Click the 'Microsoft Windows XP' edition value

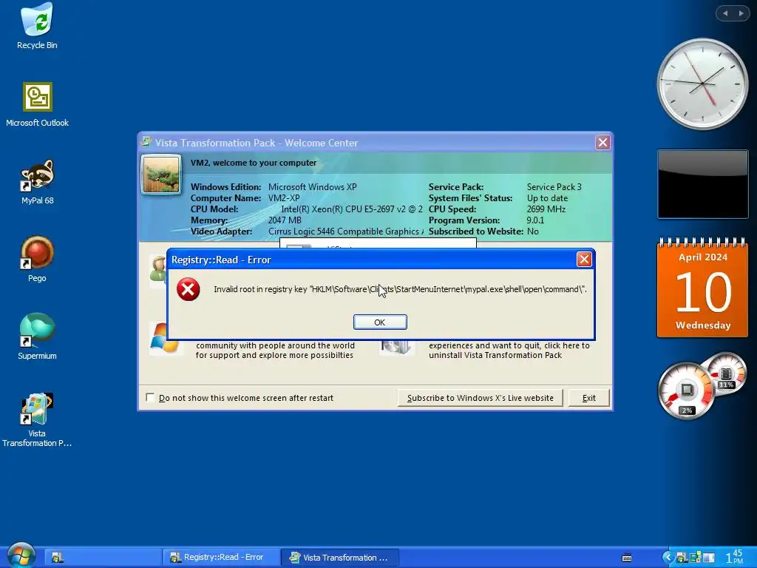(x=313, y=187)
